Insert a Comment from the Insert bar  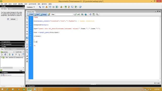tap(72, 7)
